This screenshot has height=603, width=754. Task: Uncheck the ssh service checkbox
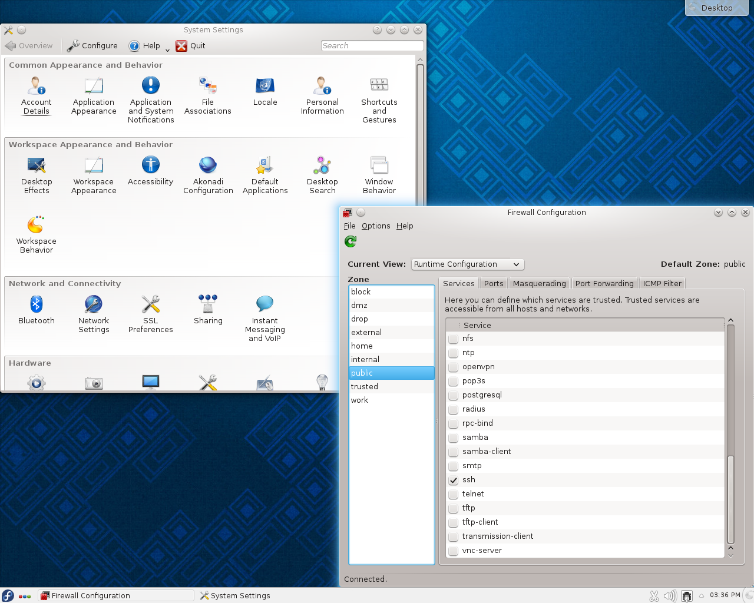[454, 480]
